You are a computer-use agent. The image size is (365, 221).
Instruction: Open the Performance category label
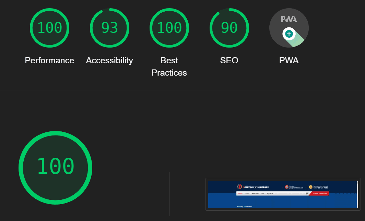[x=50, y=60]
